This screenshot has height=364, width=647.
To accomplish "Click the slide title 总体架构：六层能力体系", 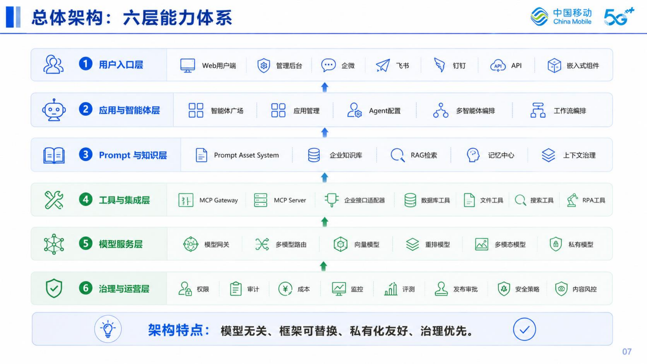I will [132, 17].
